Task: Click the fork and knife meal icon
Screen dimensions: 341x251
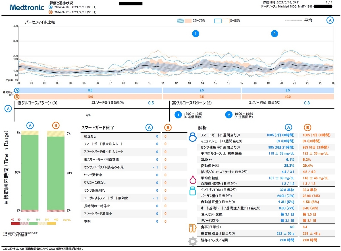Action: 193,228
